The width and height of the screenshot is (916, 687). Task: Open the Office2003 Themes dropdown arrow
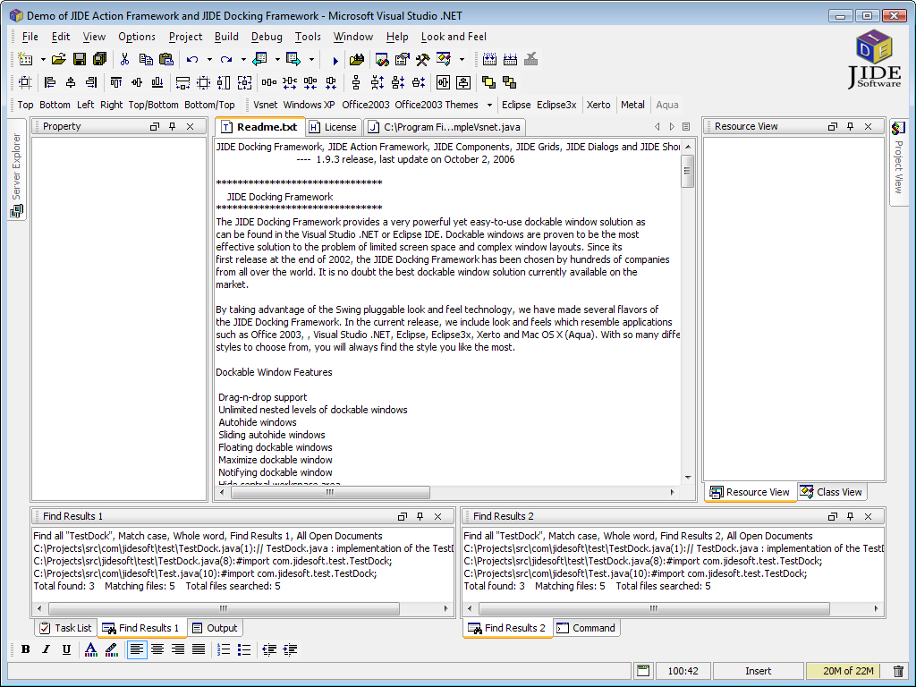coord(489,106)
